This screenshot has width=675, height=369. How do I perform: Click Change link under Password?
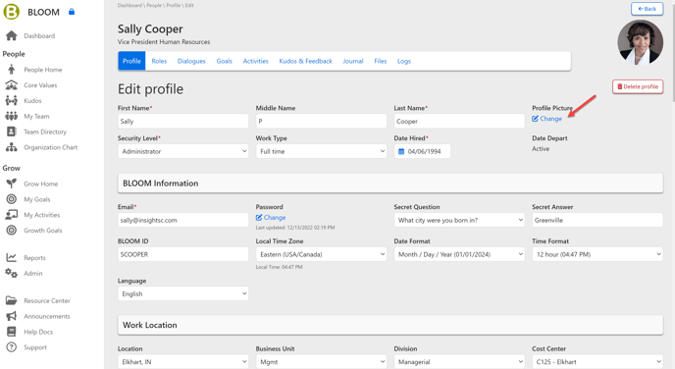point(275,218)
